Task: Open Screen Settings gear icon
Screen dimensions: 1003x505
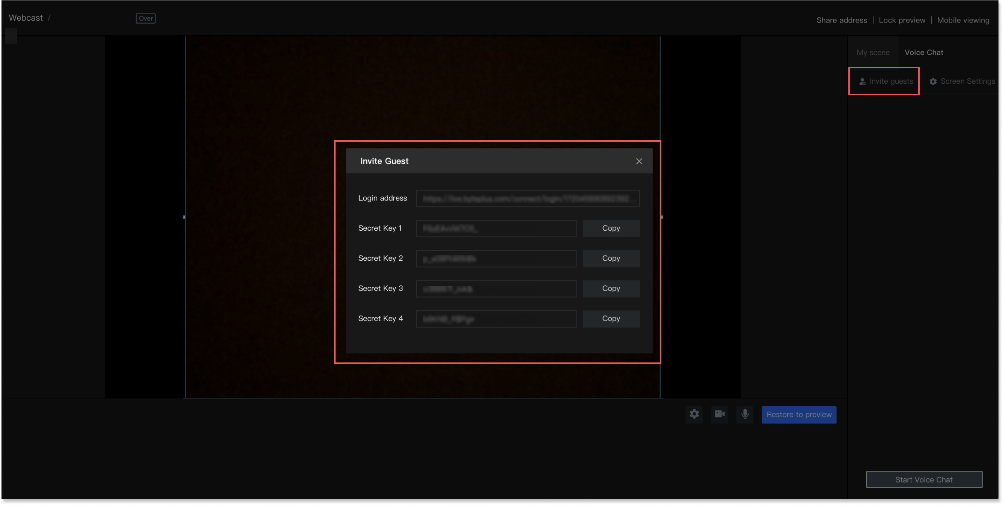Action: pos(933,81)
